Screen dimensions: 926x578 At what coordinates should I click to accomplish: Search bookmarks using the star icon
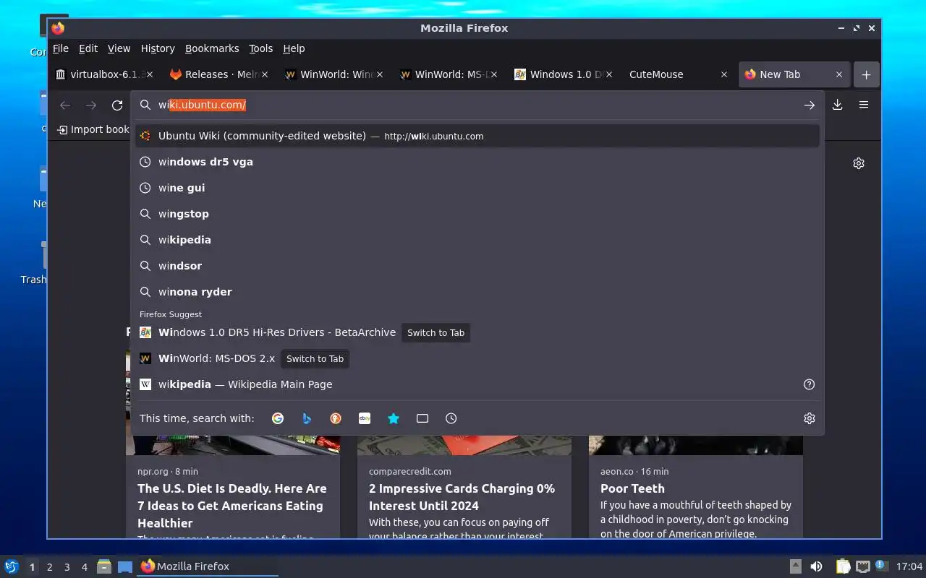394,418
